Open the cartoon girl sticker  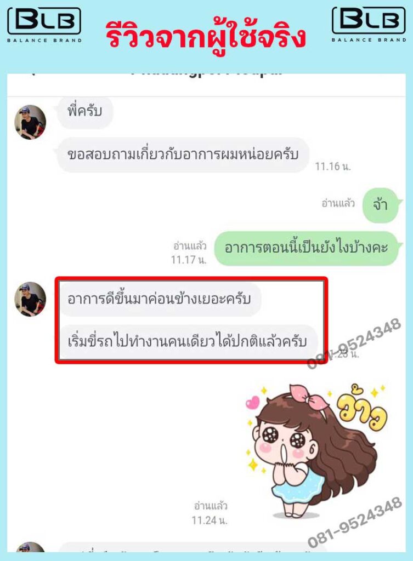coord(316,451)
